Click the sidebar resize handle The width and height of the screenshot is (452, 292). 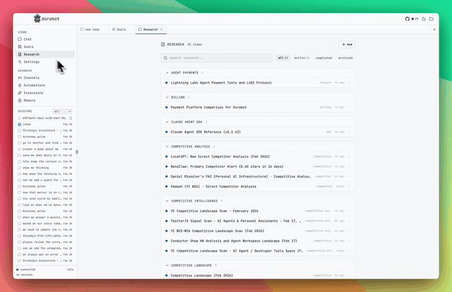point(77,152)
